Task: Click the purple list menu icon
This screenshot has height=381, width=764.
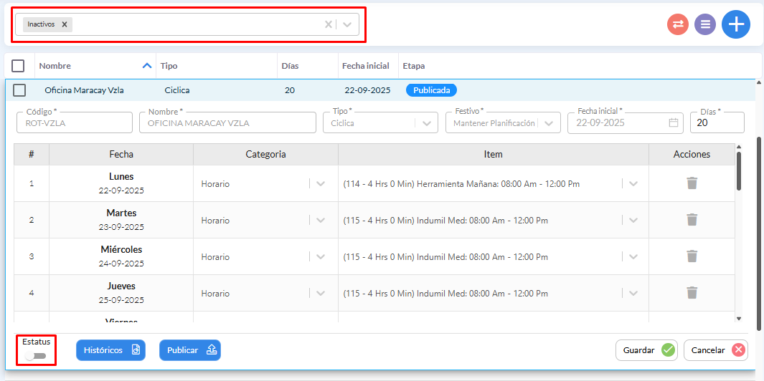Action: click(x=705, y=24)
